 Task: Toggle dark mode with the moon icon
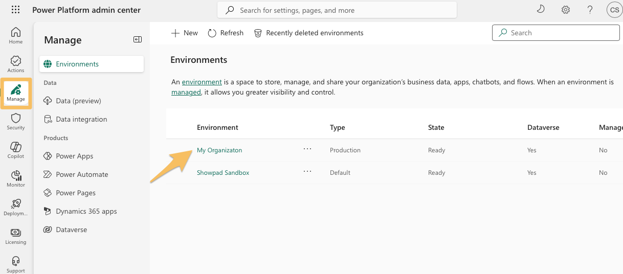(x=541, y=10)
